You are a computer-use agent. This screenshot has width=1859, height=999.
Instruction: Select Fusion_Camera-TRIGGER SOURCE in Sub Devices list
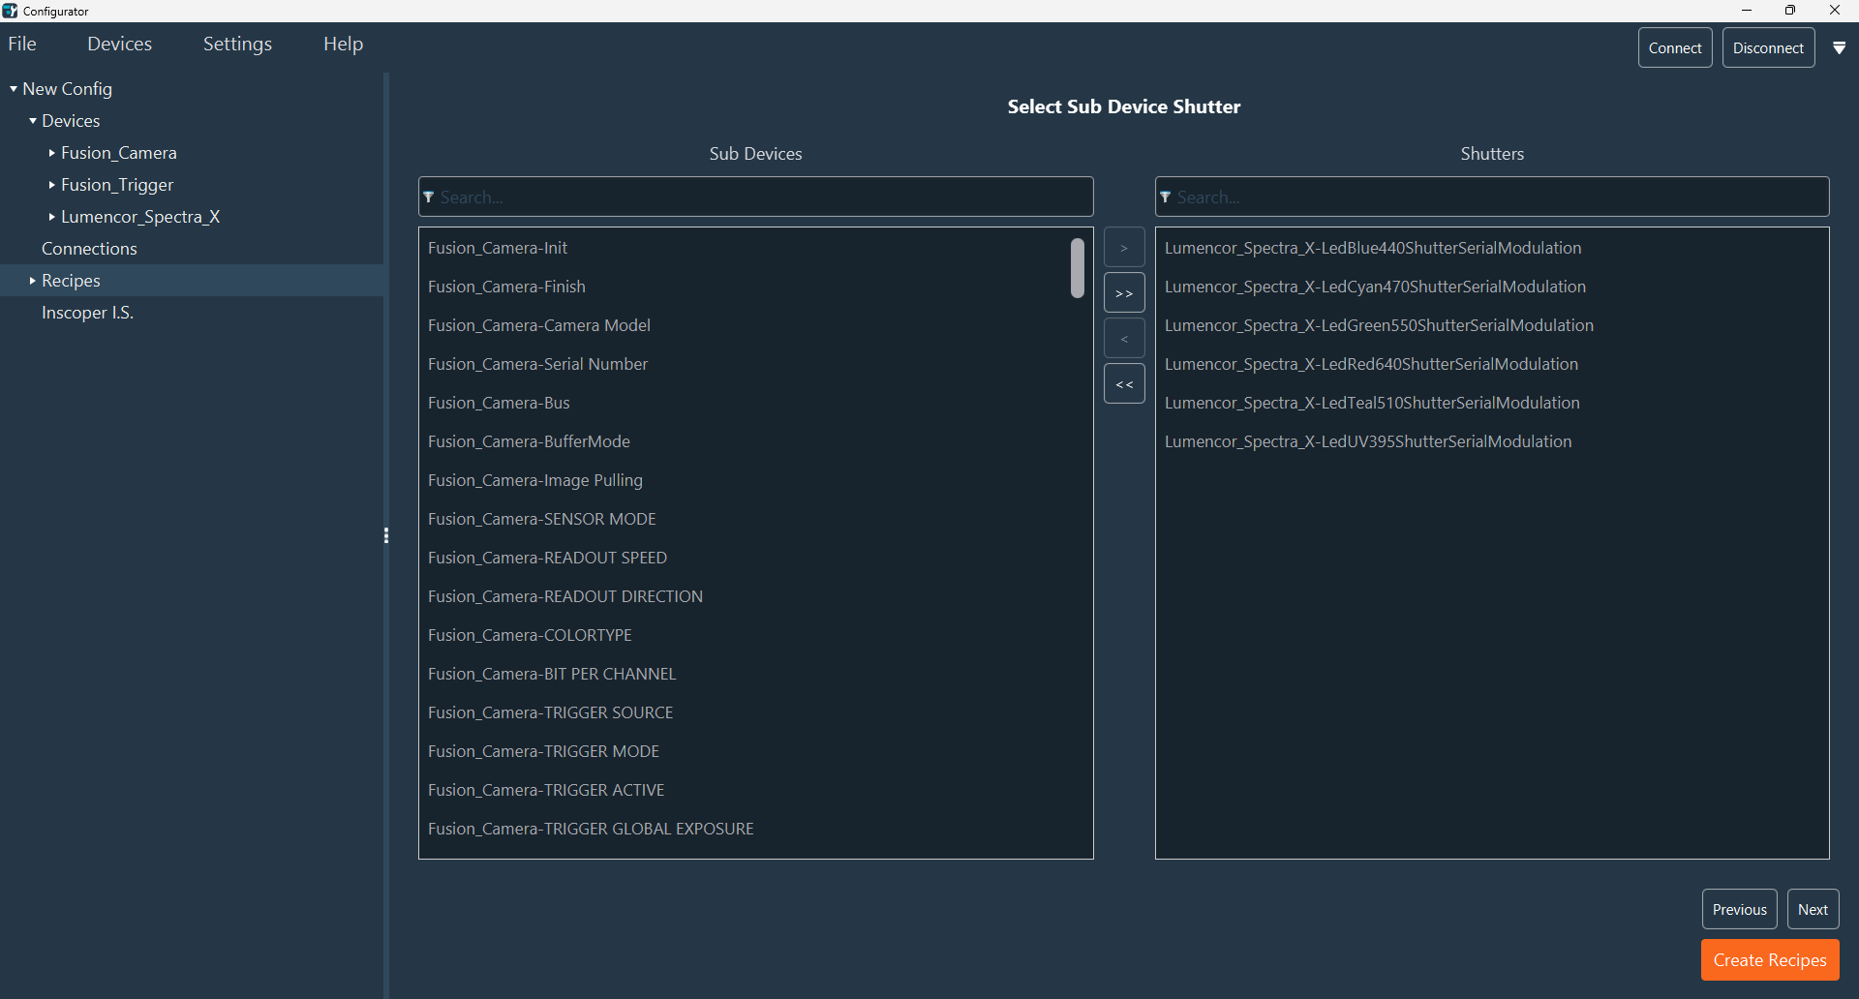(x=550, y=712)
